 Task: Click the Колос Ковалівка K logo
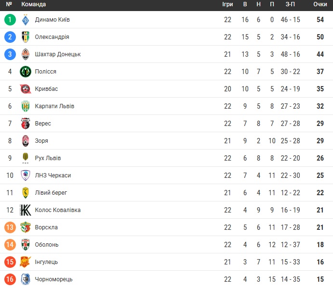tap(26, 210)
